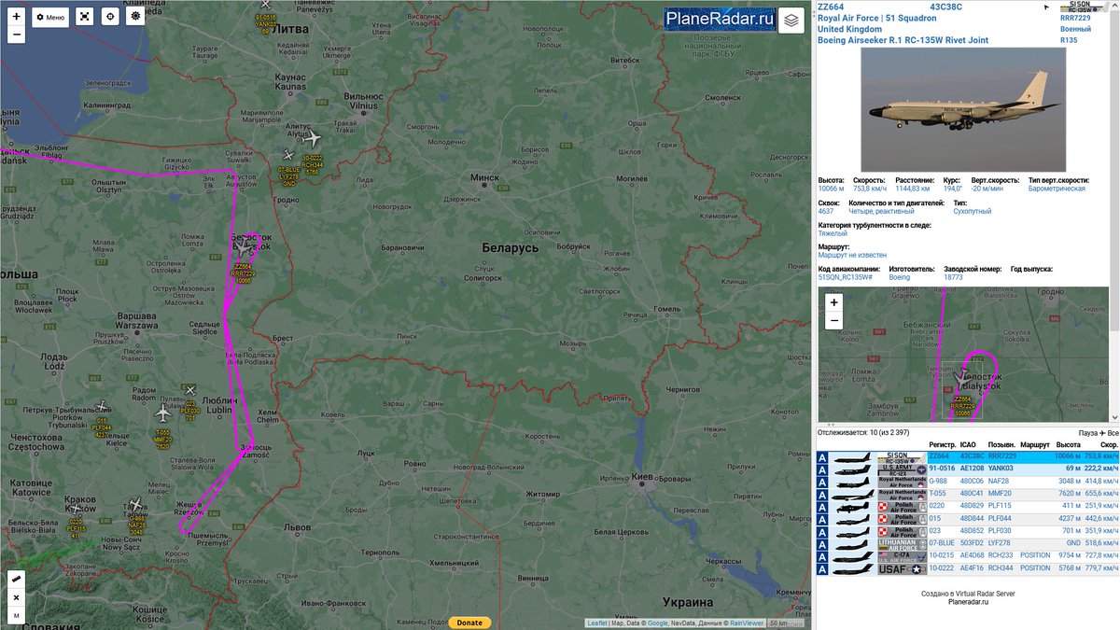Select the ruler tool at bottom left

pos(16,580)
